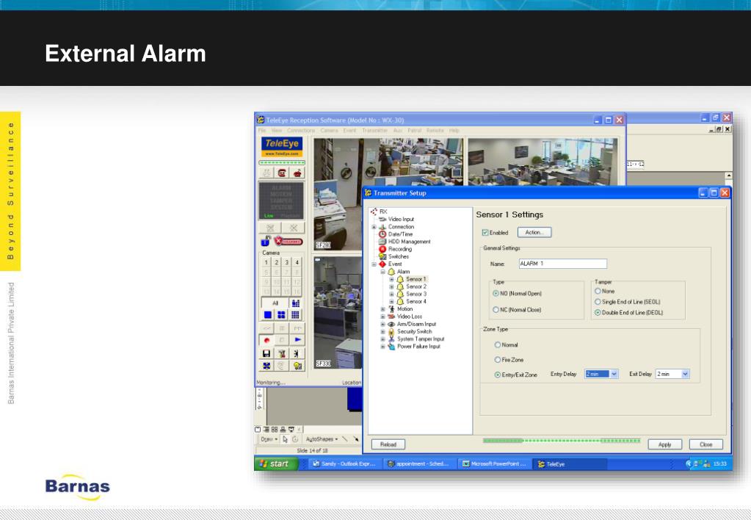The image size is (751, 520).
Task: Select camera 3 button
Action: coord(287,262)
